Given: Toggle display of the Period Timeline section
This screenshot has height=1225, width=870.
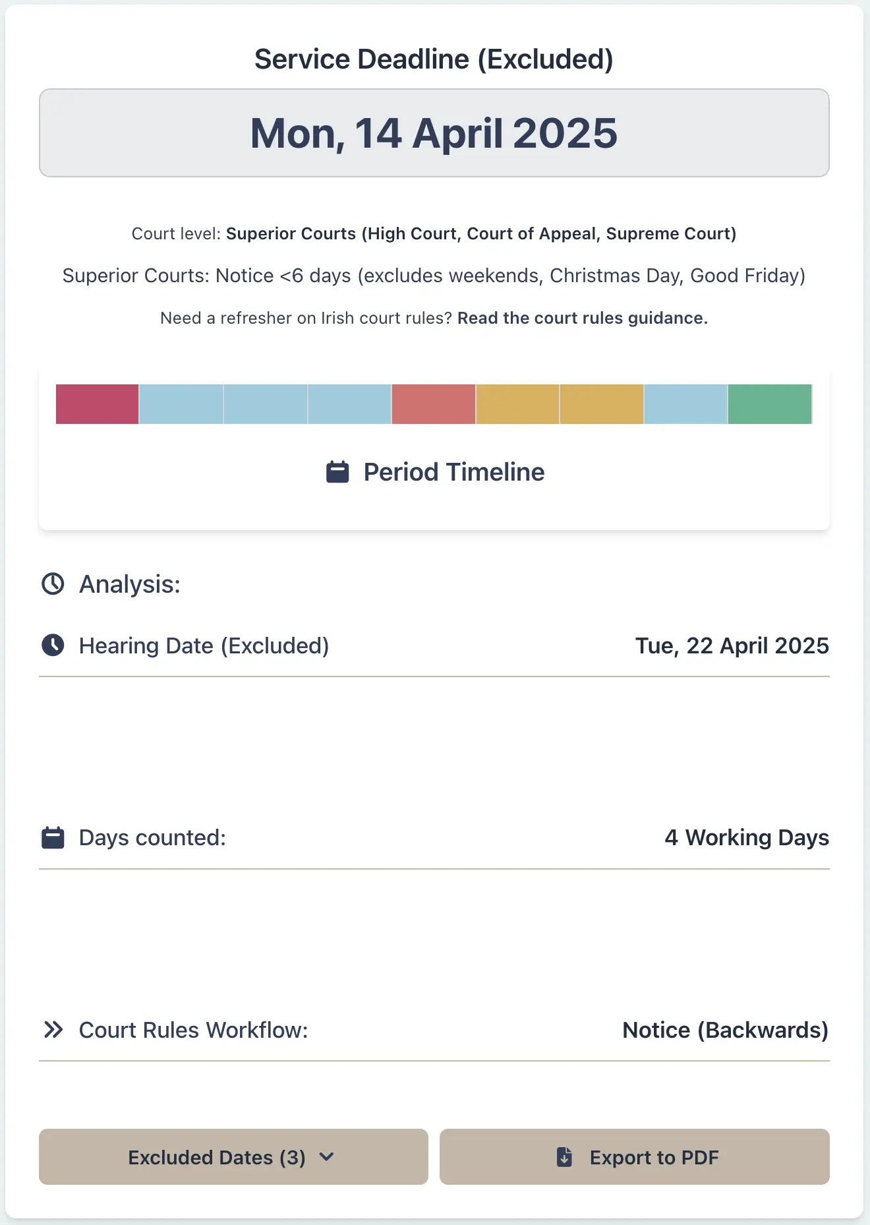Looking at the screenshot, I should coord(434,471).
